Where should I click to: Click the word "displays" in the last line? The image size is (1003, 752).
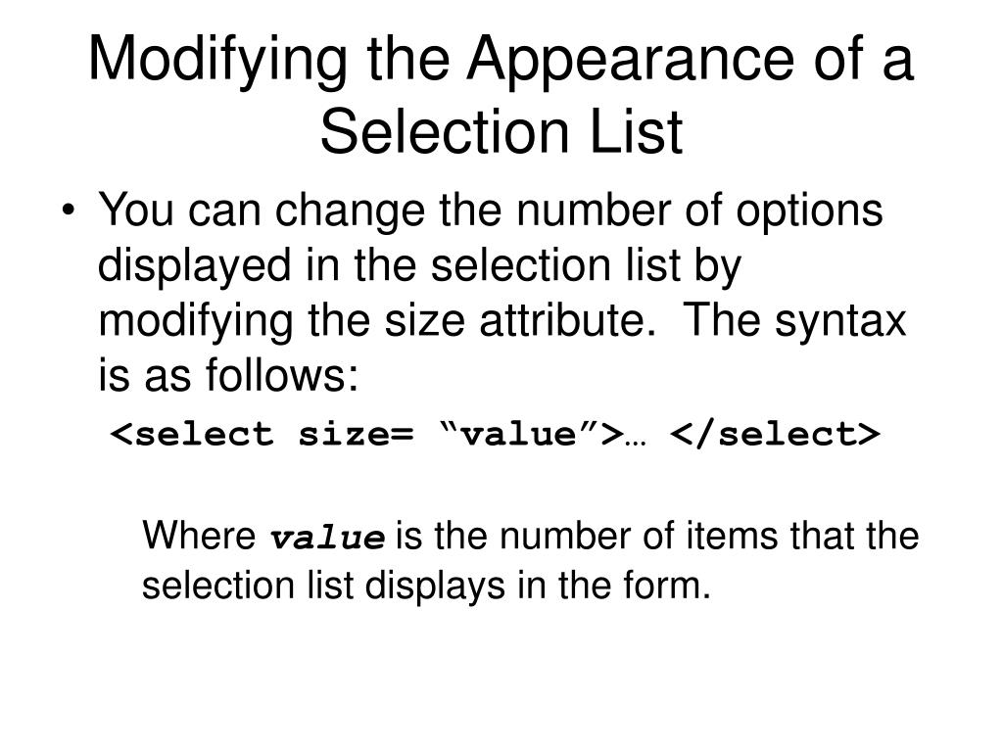(436, 587)
